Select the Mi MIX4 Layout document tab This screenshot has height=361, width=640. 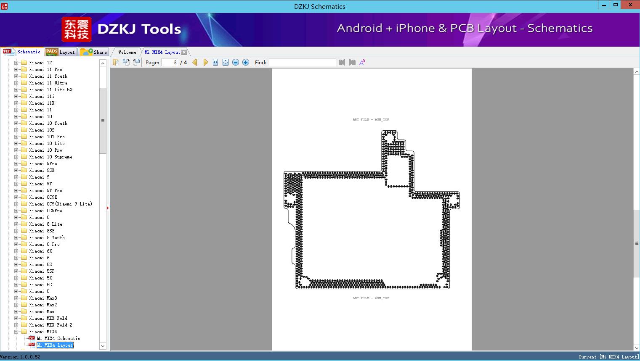pyautogui.click(x=162, y=52)
